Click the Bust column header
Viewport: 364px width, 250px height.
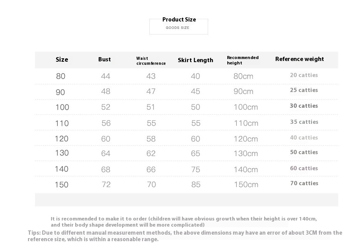pos(104,59)
